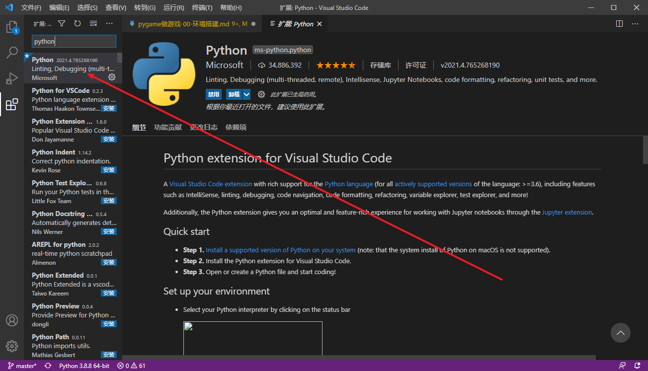Install Python for VSCode extension

[109, 109]
